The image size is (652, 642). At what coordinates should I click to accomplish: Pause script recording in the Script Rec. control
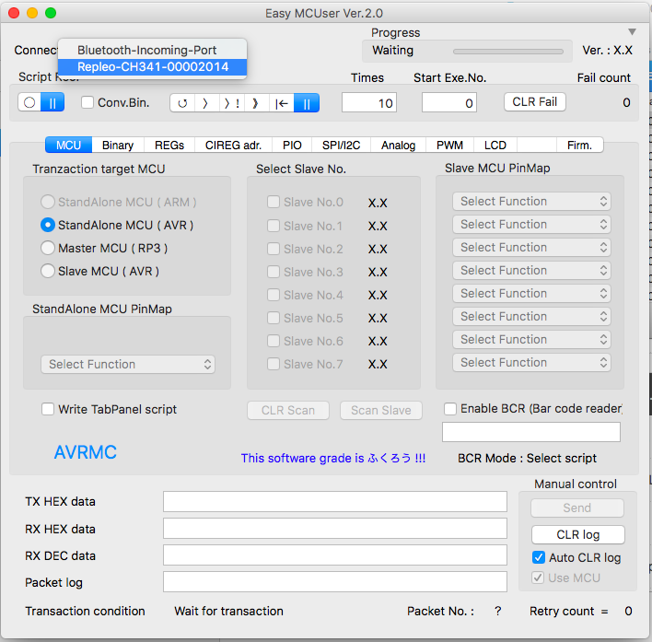click(x=52, y=102)
